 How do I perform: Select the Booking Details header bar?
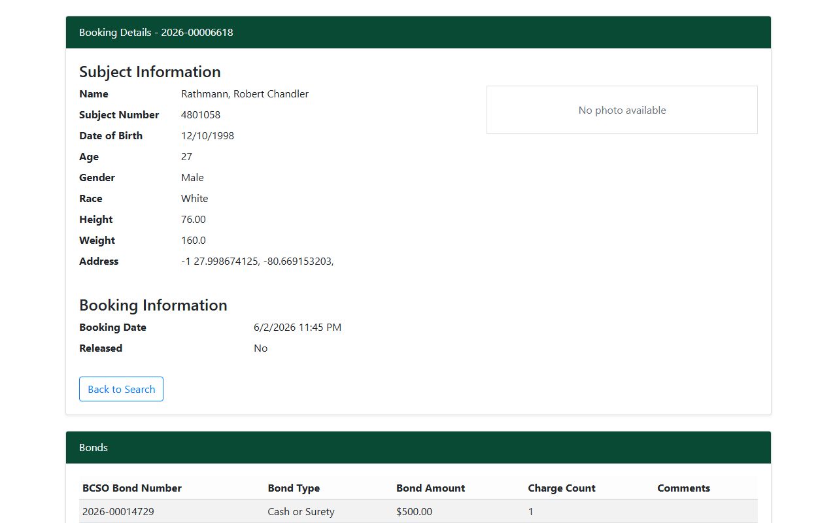tap(418, 32)
